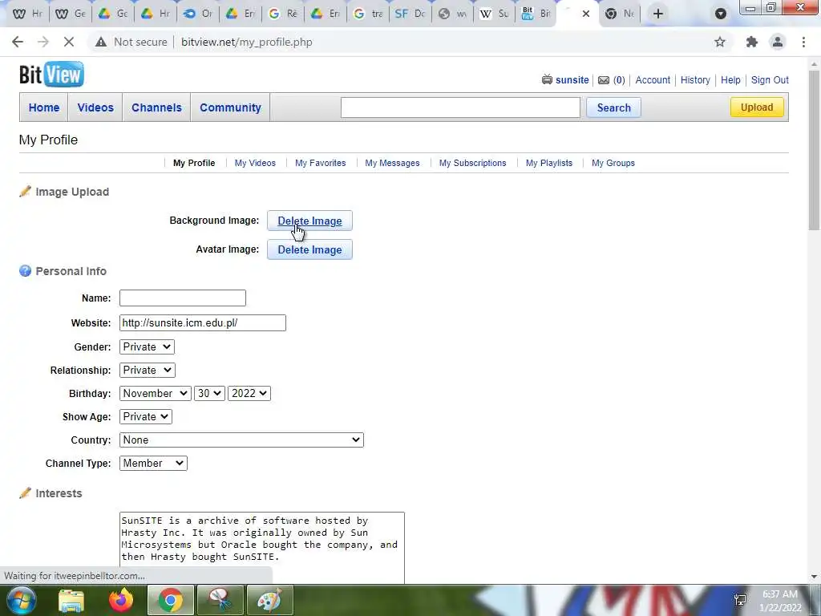Image resolution: width=821 pixels, height=616 pixels.
Task: Delete the background image
Action: coord(309,221)
